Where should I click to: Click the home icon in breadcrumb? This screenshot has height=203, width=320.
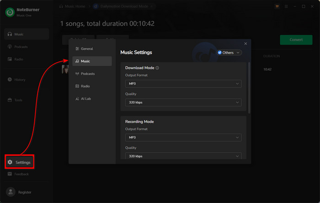pos(61,6)
